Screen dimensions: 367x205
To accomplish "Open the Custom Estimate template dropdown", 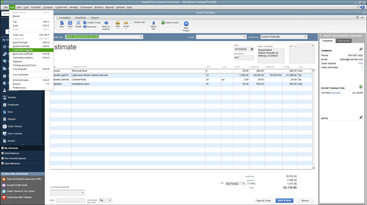I will click(x=304, y=37).
